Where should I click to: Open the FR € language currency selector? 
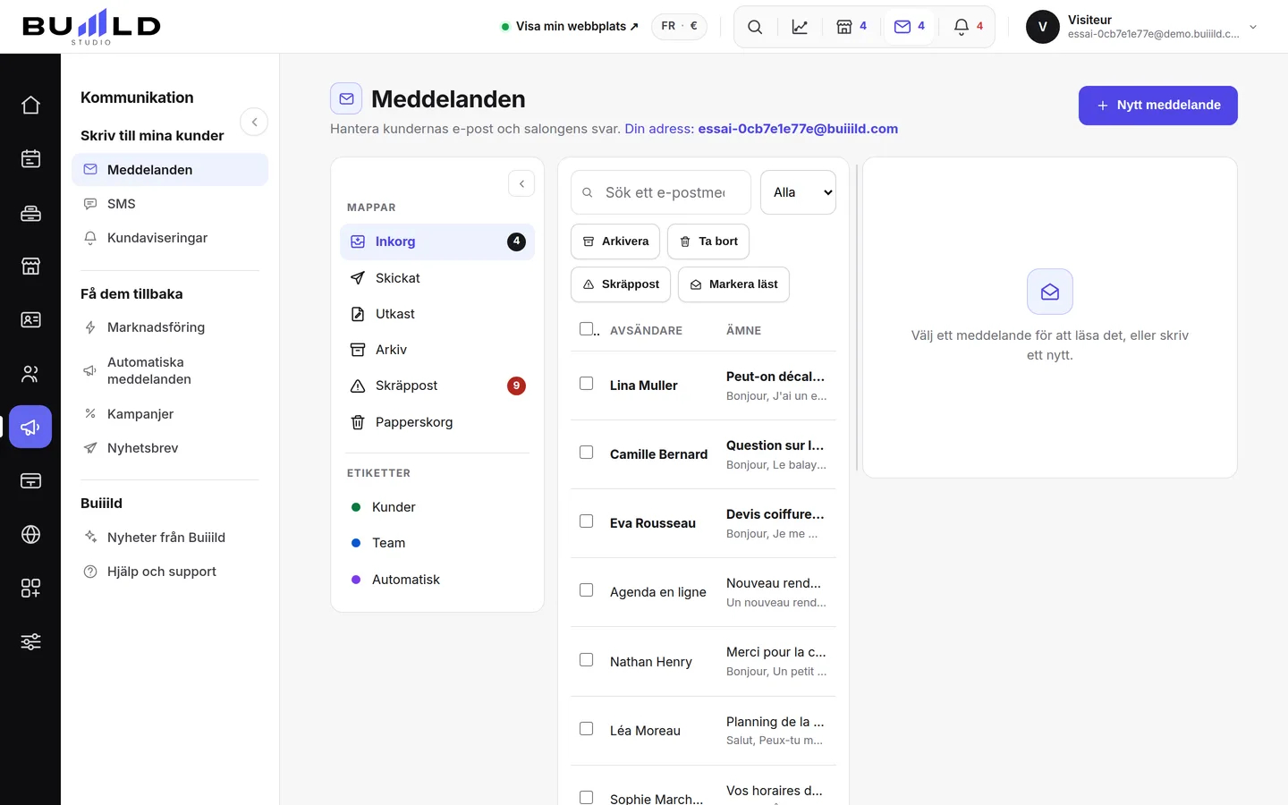click(679, 26)
